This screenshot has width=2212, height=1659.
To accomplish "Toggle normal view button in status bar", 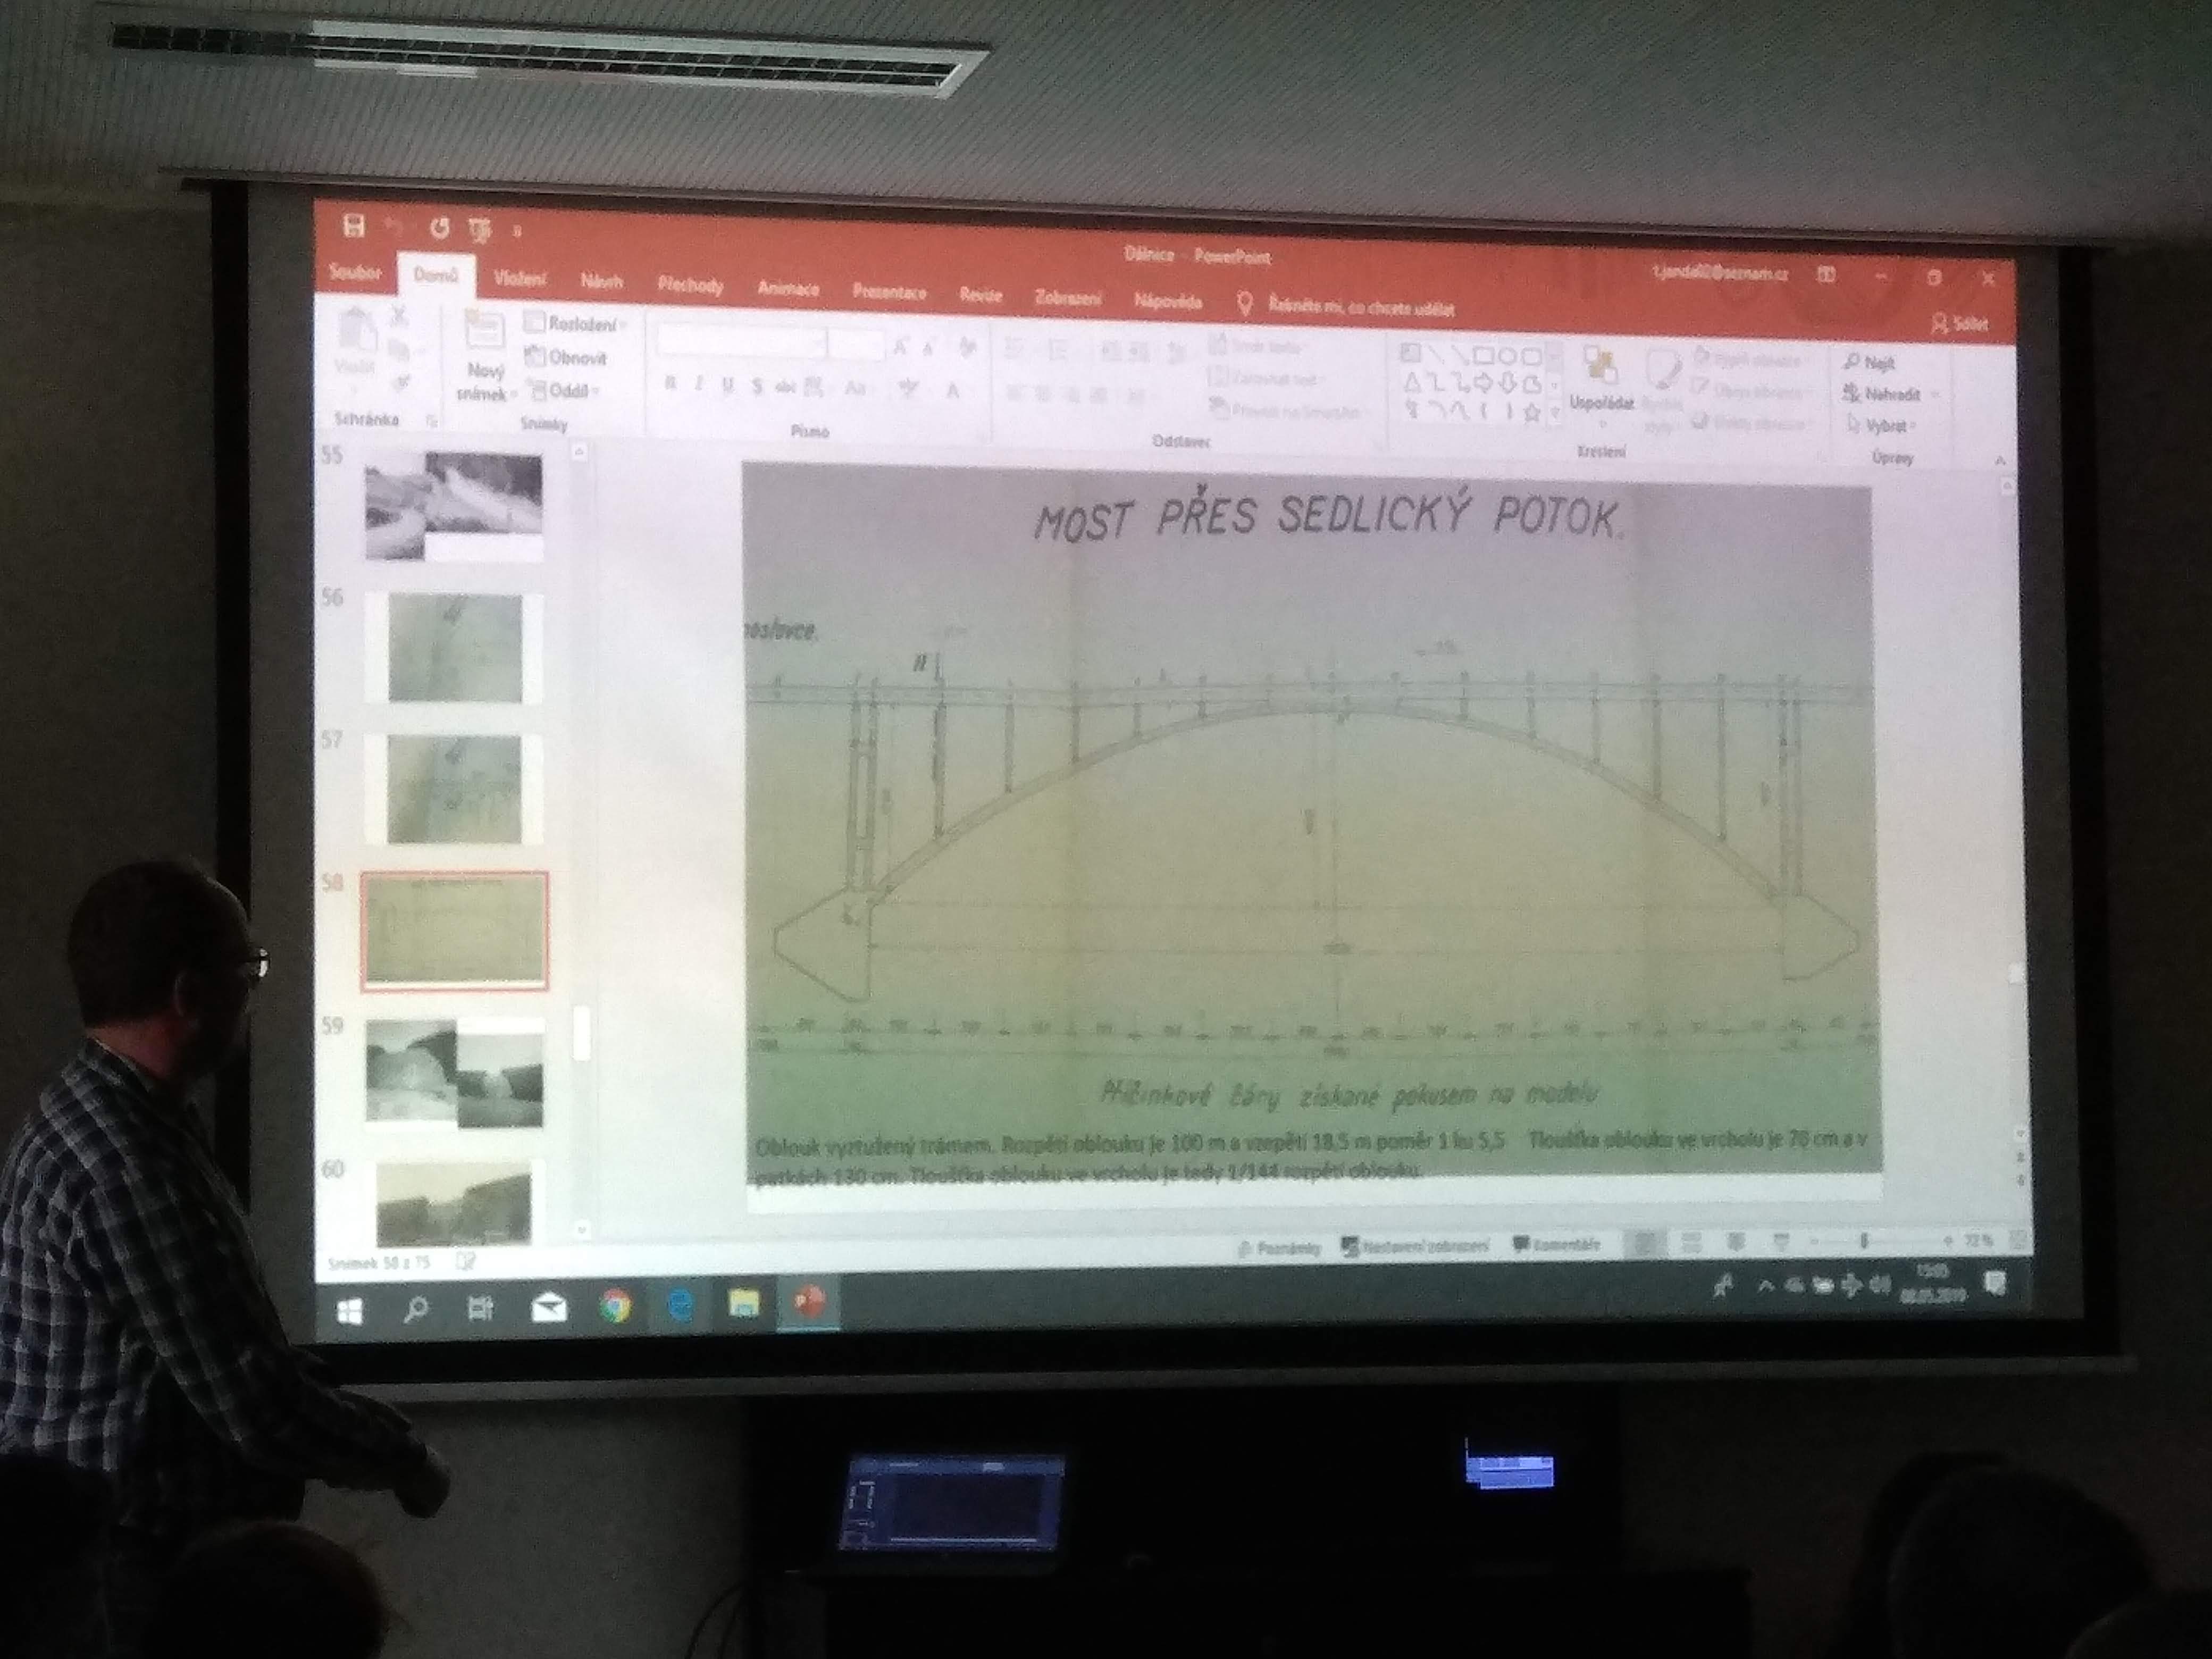I will pyautogui.click(x=1643, y=1244).
